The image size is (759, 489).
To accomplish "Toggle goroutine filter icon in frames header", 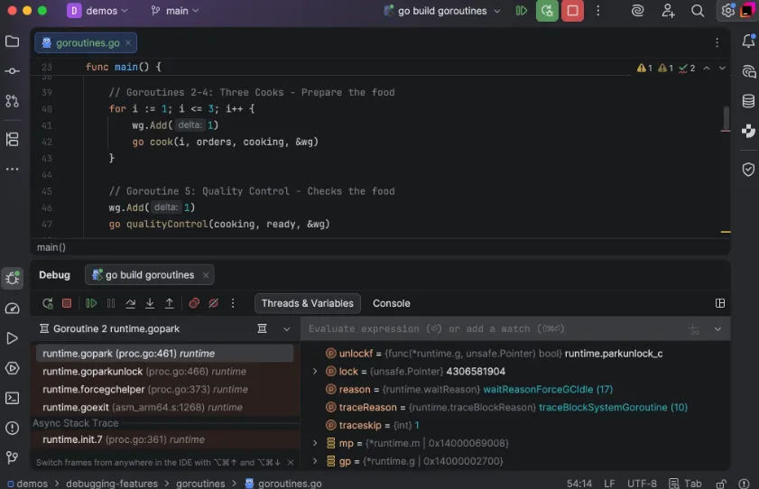I will click(x=262, y=329).
